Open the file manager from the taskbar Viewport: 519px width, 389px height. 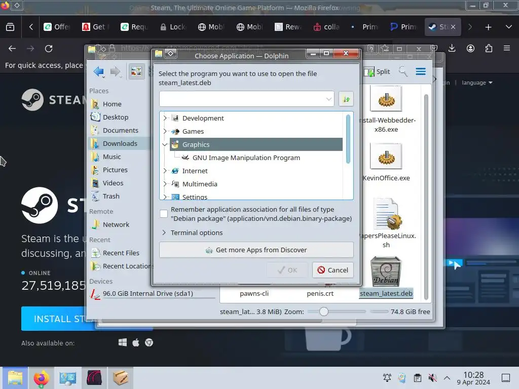tap(15, 378)
